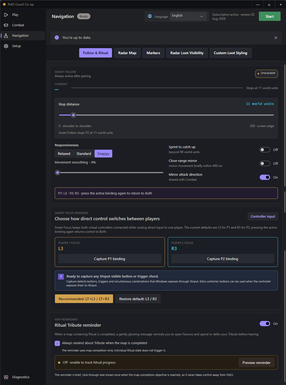Click the Combat gamepad icon
Image resolution: width=286 pixels, height=385 pixels.
pos(6,25)
